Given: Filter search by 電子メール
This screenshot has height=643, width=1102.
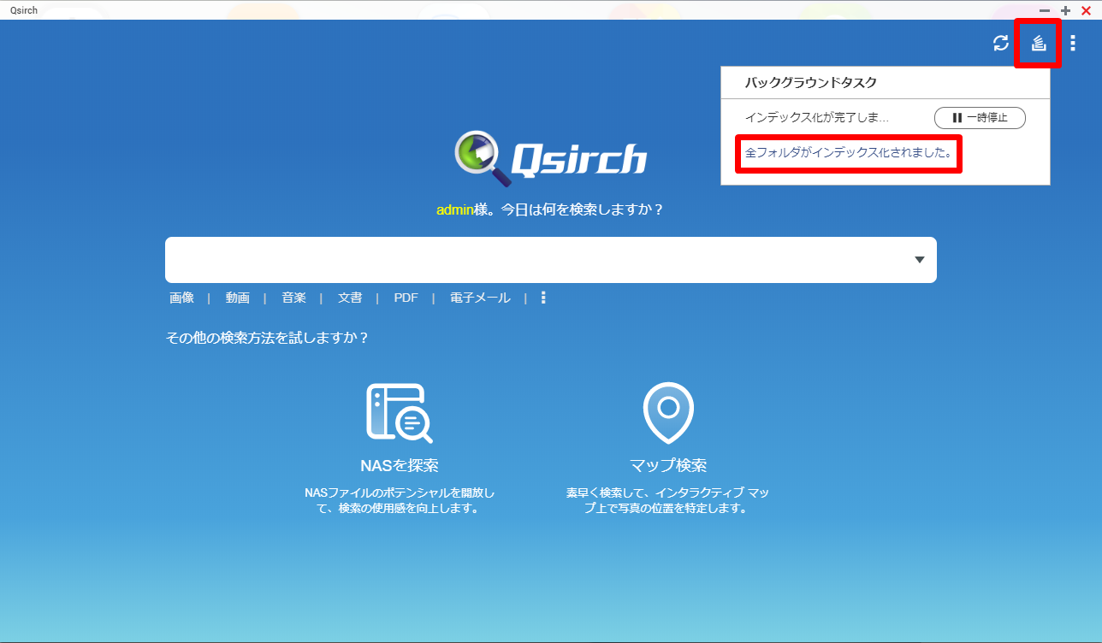Looking at the screenshot, I should [x=480, y=298].
